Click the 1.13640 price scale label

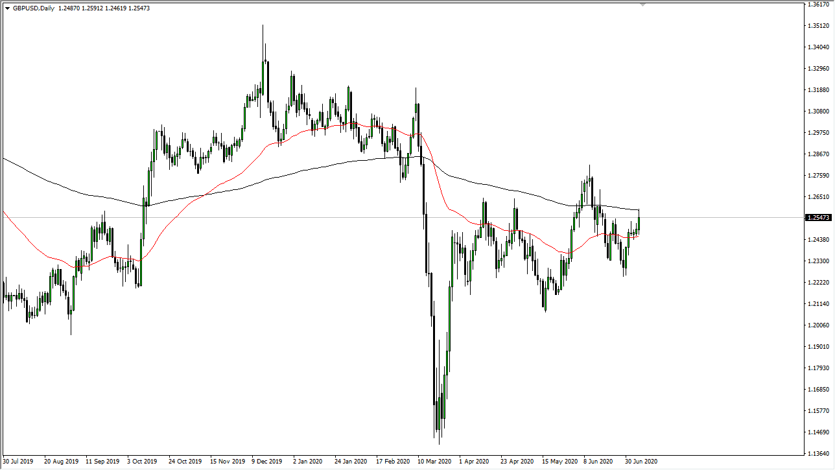(819, 453)
